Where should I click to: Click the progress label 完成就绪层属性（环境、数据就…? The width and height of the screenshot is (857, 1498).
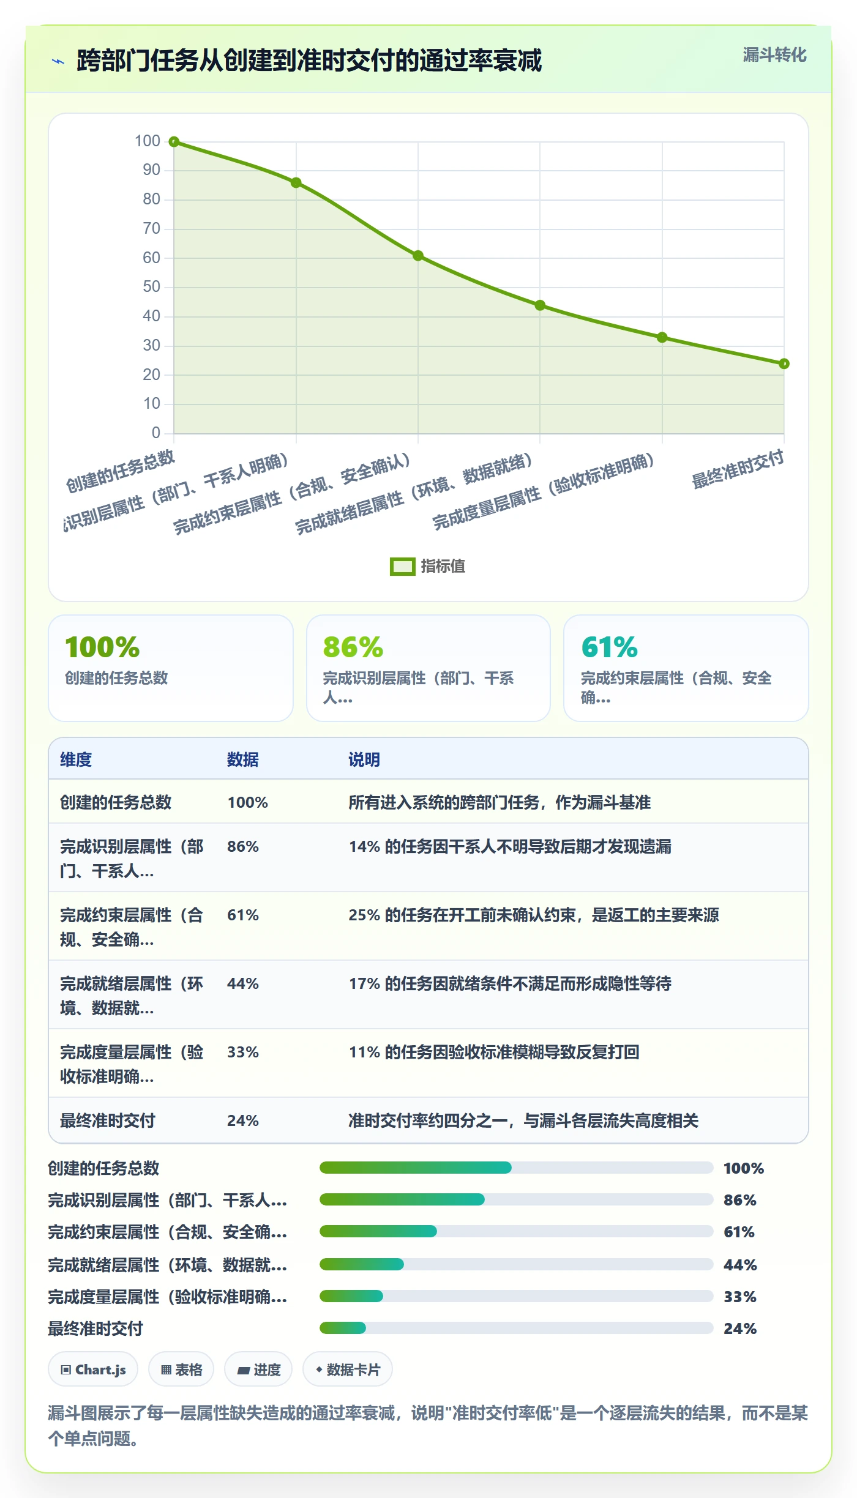pos(168,1264)
